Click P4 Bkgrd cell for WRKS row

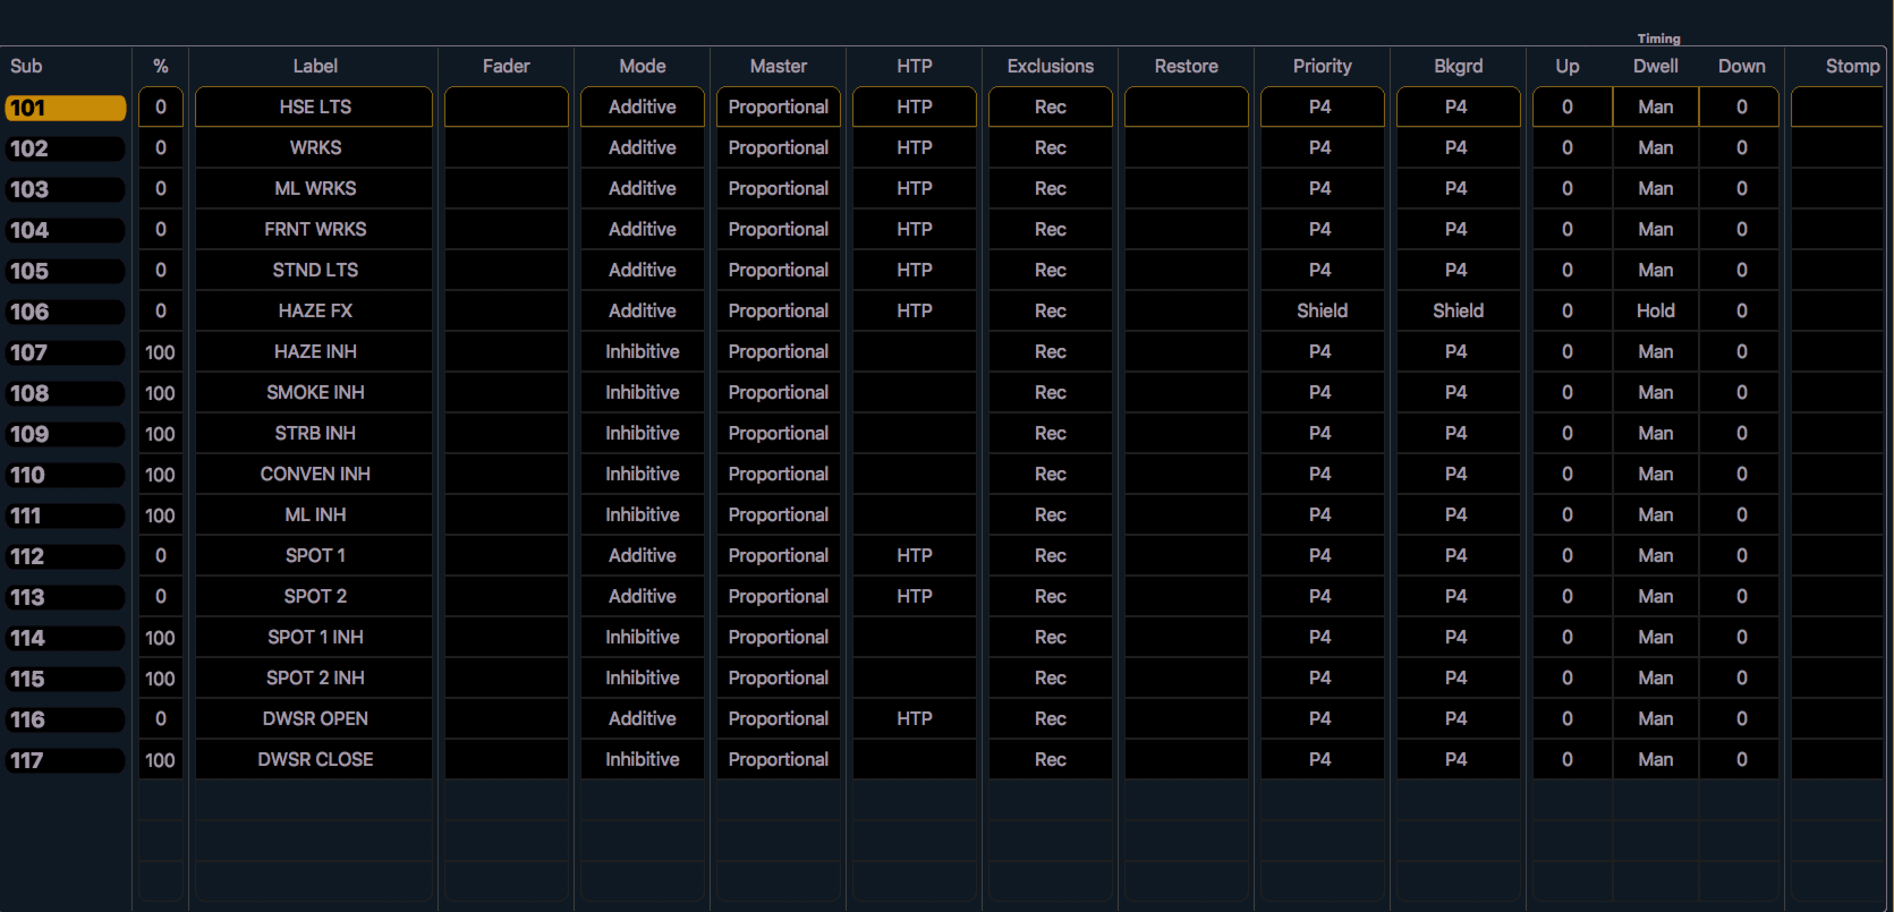tap(1458, 148)
